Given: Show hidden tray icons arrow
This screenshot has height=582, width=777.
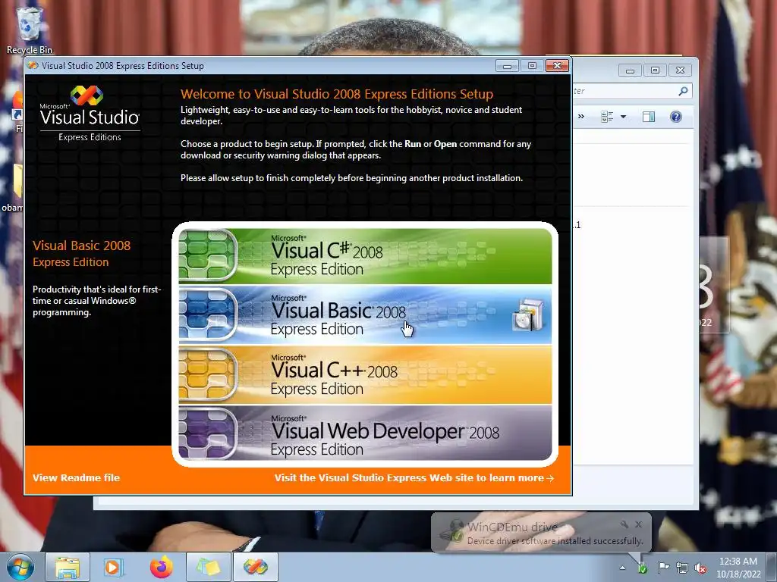Looking at the screenshot, I should click(622, 568).
